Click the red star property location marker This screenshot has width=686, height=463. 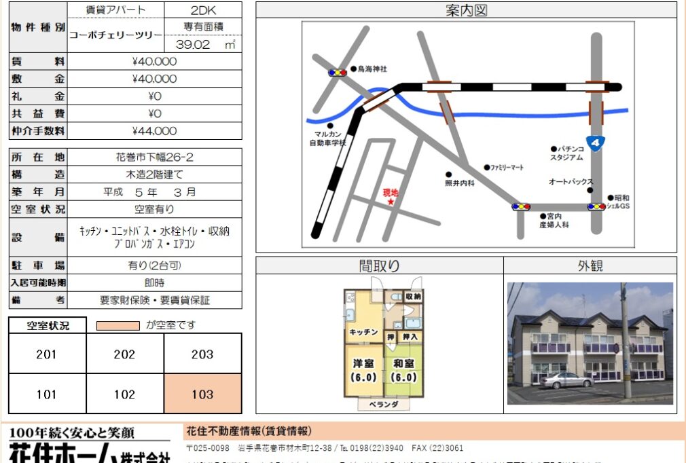tap(391, 202)
